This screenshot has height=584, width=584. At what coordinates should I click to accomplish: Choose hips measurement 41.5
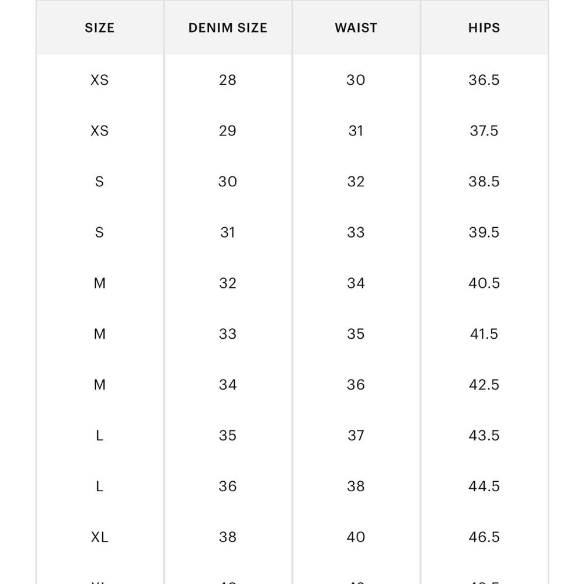(484, 334)
